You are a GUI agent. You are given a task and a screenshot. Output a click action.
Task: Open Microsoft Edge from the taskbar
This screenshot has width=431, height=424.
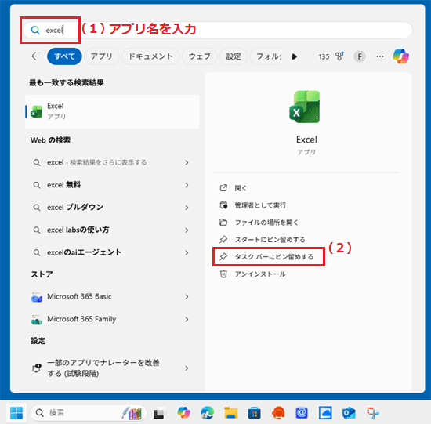[x=208, y=413]
